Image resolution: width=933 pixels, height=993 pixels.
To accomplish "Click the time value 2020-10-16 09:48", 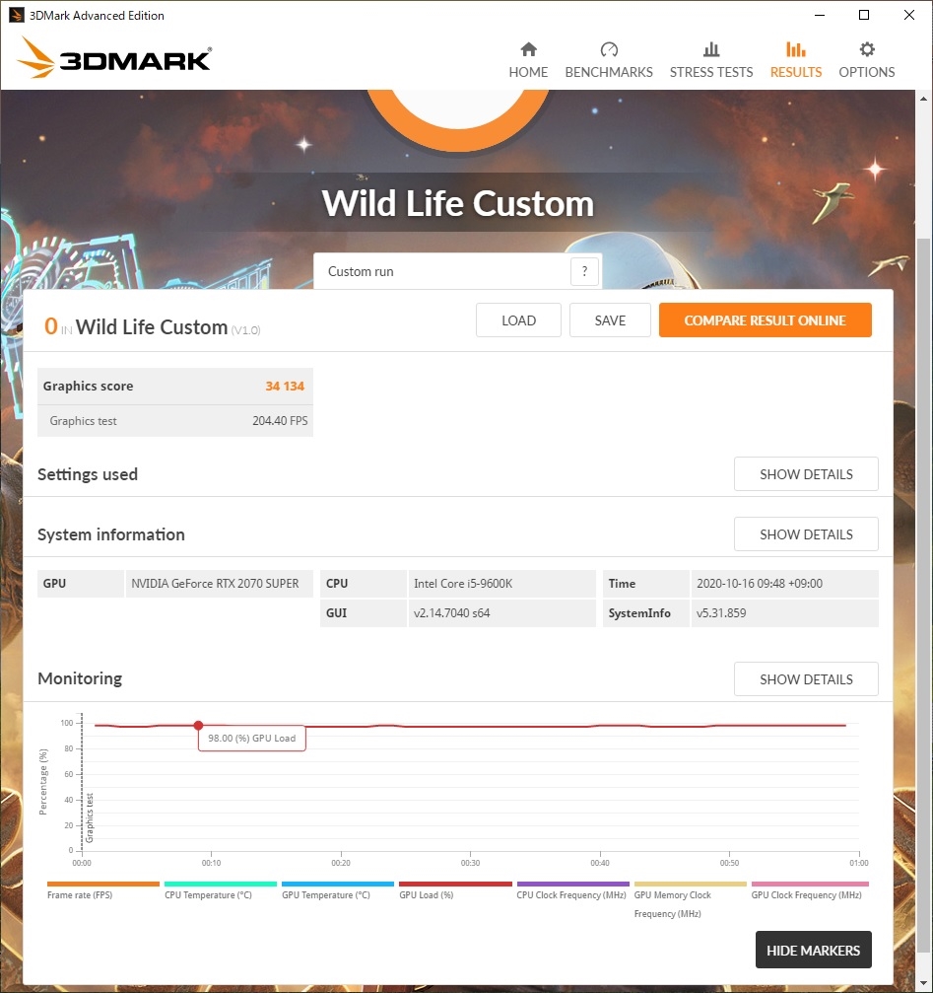I will [x=784, y=584].
